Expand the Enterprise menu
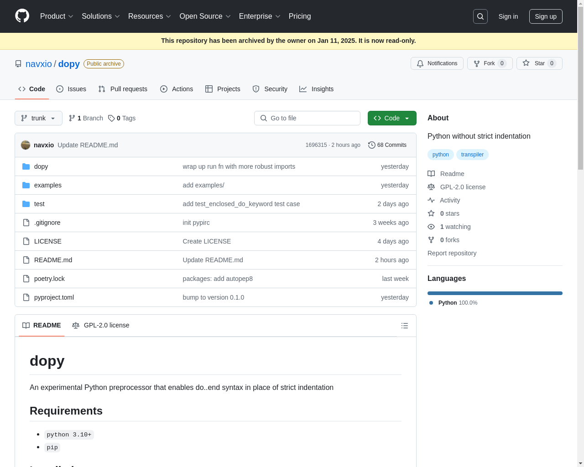Image resolution: width=584 pixels, height=467 pixels. (x=260, y=16)
